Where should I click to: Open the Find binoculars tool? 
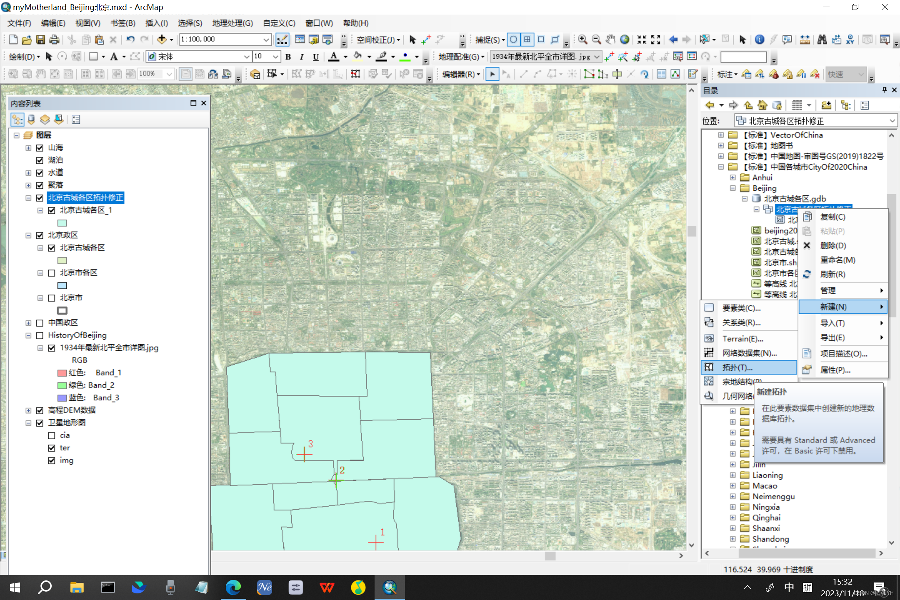tap(822, 40)
